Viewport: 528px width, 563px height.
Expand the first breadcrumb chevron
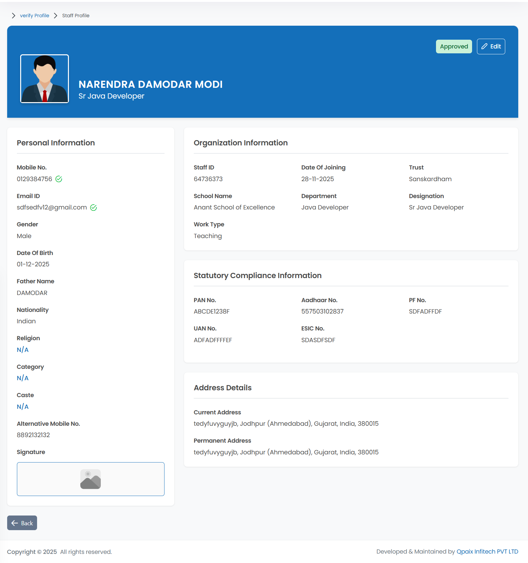click(x=13, y=16)
